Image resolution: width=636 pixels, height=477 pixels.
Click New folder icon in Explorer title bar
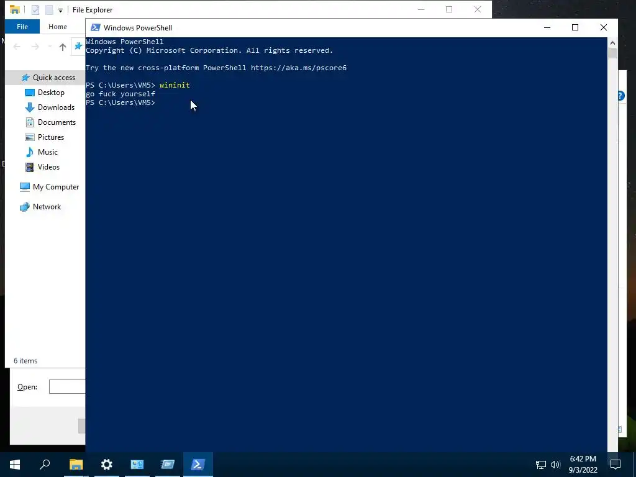point(49,10)
